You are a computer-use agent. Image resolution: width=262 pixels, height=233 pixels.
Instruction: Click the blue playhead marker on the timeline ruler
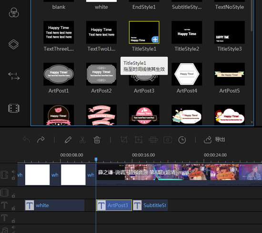(x=96, y=159)
